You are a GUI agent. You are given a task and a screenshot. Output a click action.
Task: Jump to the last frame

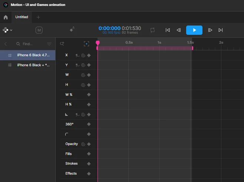click(x=221, y=30)
